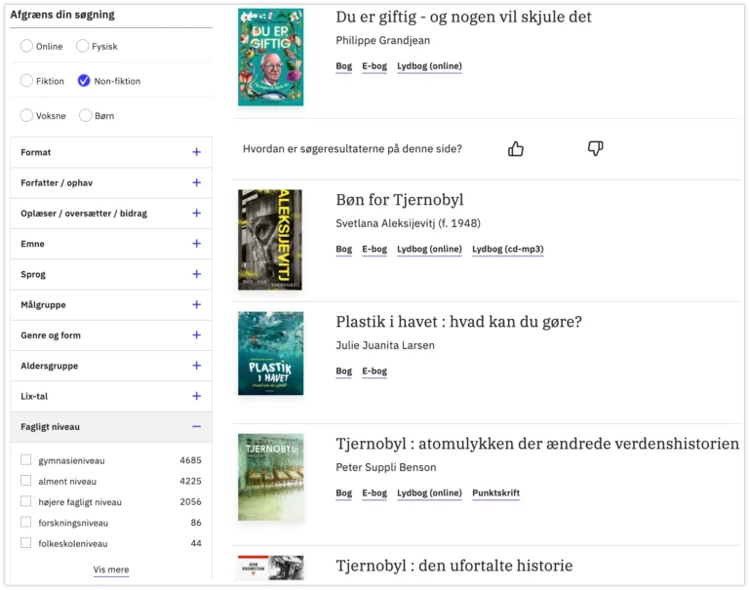This screenshot has height=590, width=749.
Task: Expand the Format filter plus icon
Action: point(196,152)
